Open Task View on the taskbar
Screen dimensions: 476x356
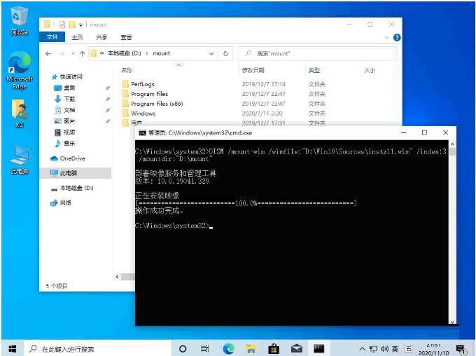205,349
